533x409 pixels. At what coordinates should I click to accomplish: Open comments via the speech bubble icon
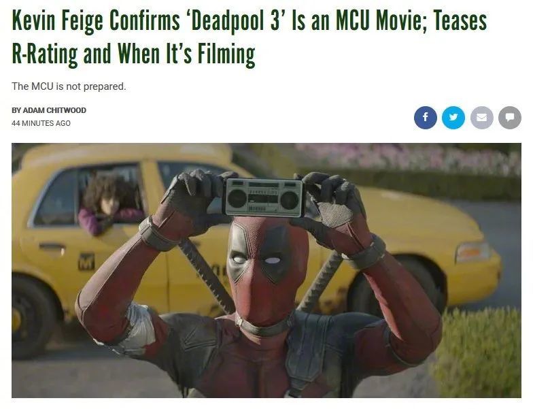tap(510, 118)
